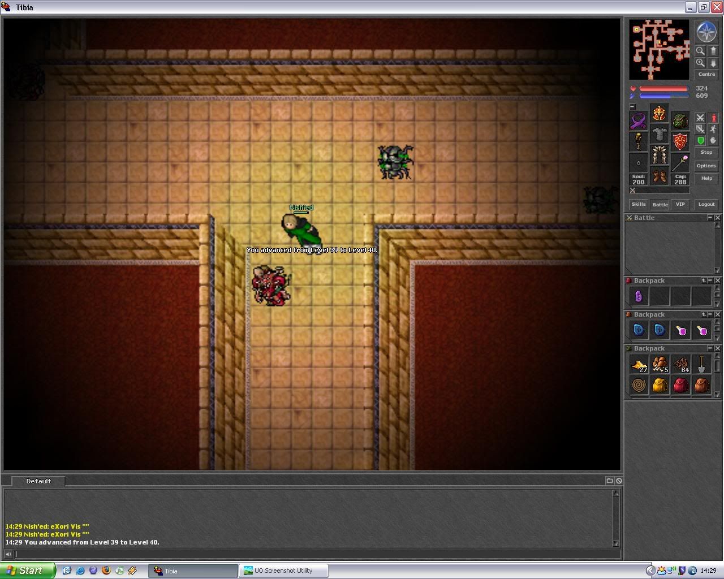Click the minimap to navigate
The width and height of the screenshot is (724, 579).
pos(660,50)
